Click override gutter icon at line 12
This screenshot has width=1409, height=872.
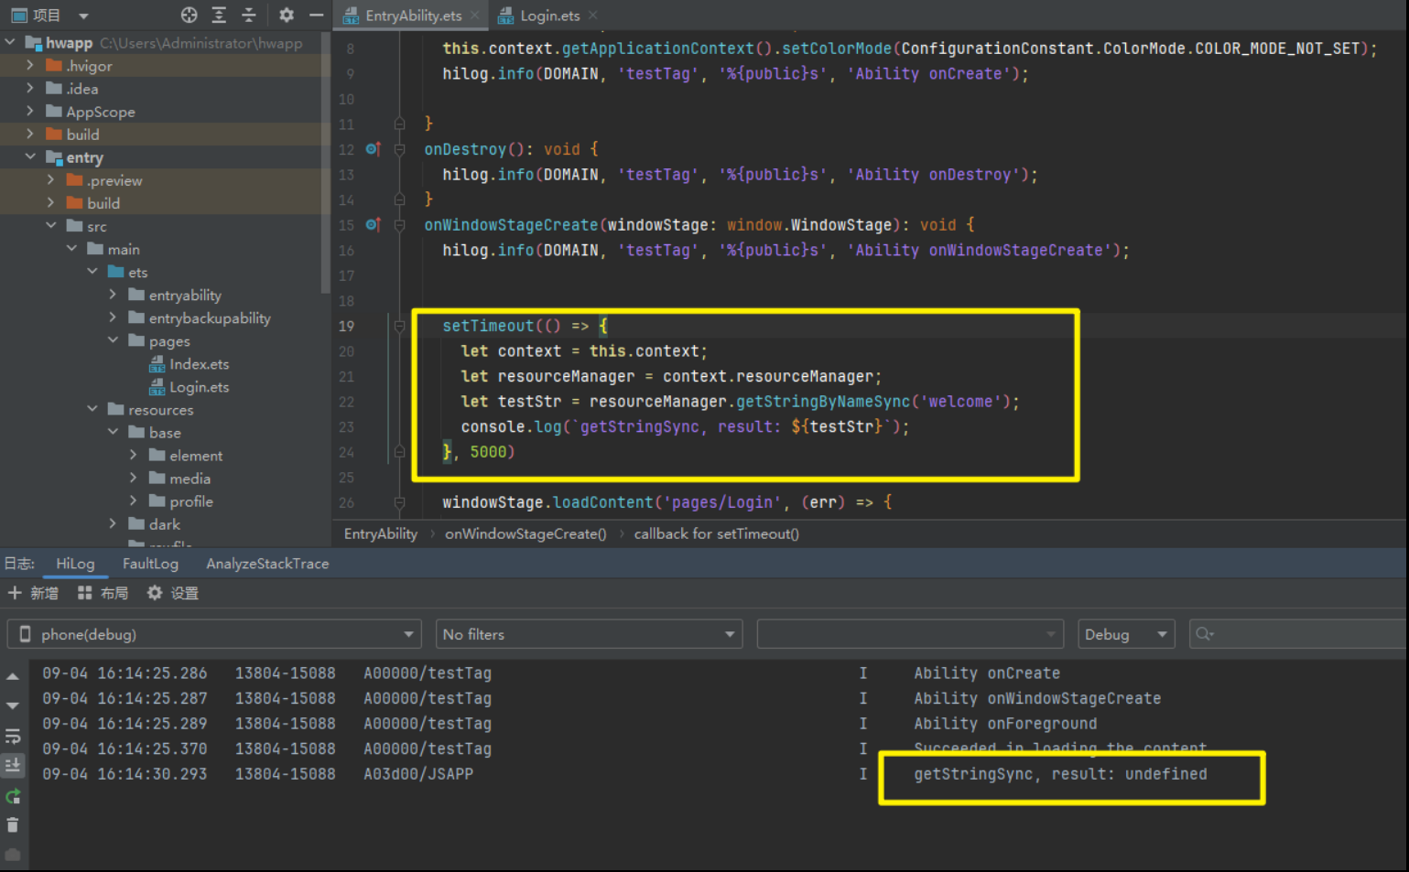point(373,148)
